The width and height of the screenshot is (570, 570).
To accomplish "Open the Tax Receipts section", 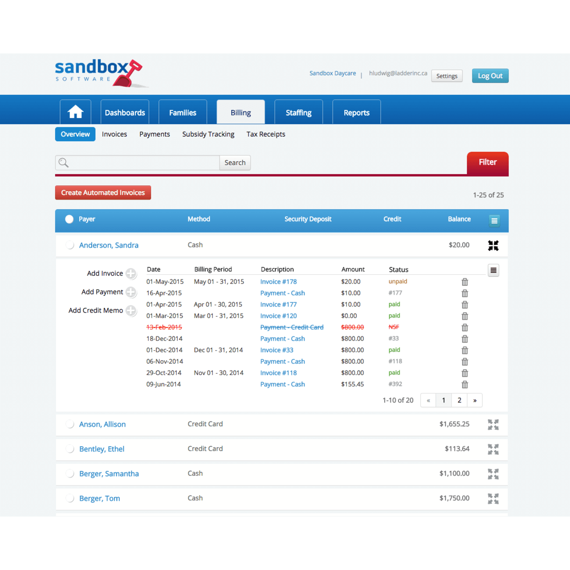I will [266, 134].
